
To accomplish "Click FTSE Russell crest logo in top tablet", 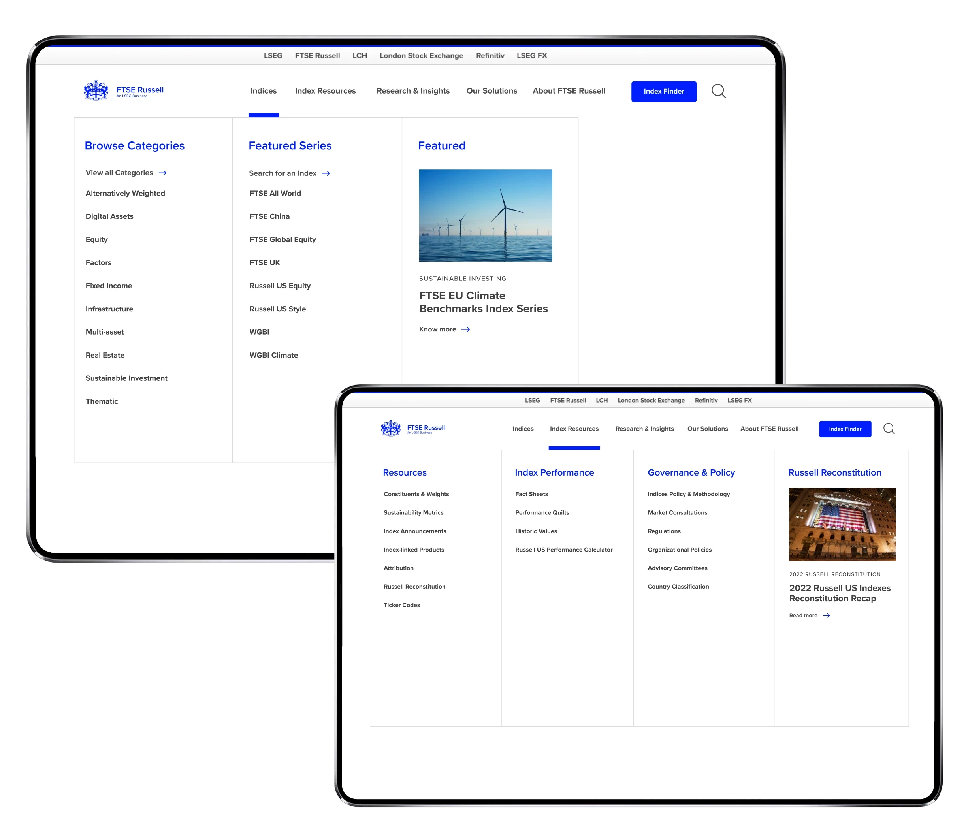I will pyautogui.click(x=96, y=90).
